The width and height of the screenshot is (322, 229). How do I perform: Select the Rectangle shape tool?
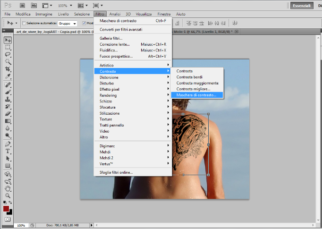pos(8,166)
